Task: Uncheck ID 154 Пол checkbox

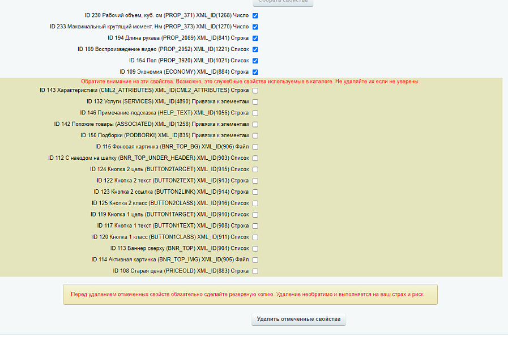Action: tap(255, 61)
